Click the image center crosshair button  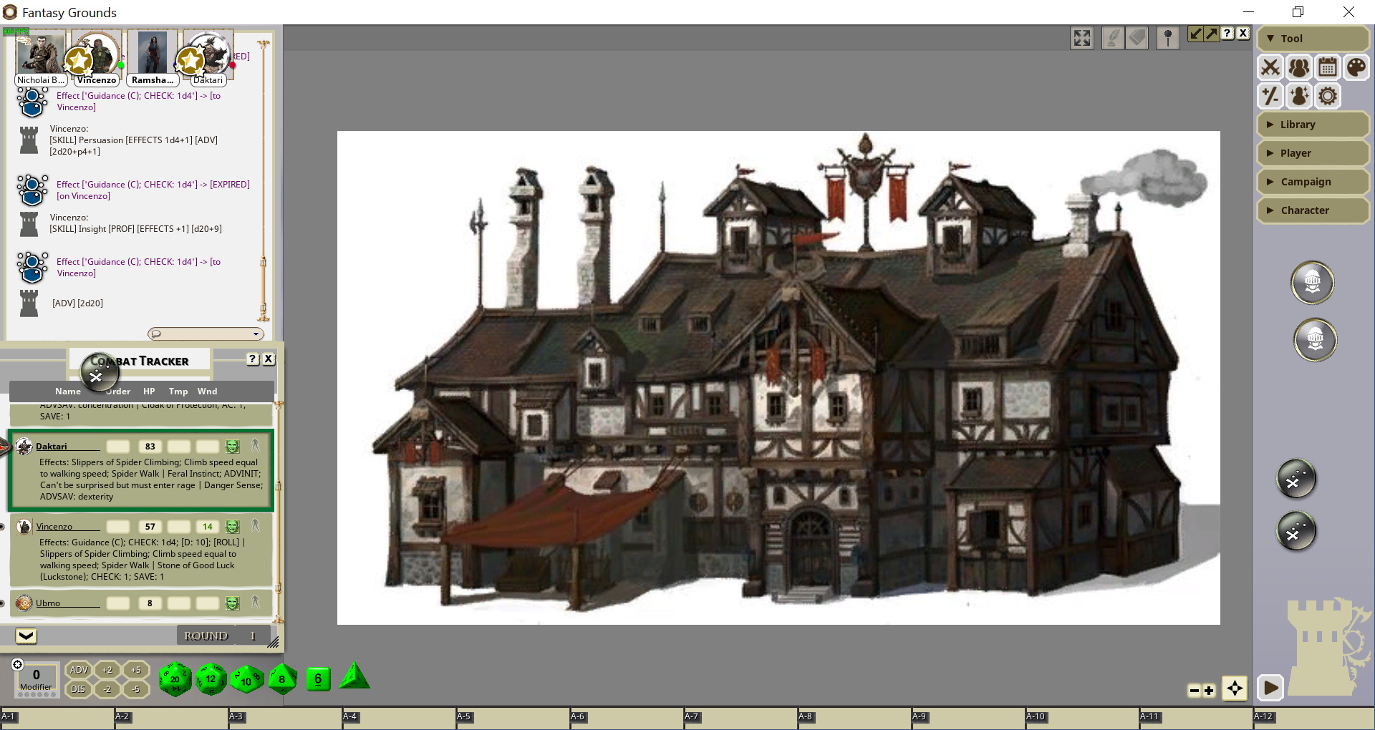pyautogui.click(x=1235, y=688)
